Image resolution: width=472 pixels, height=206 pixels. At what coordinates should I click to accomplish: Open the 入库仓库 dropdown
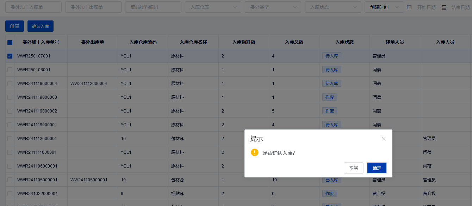click(x=213, y=7)
